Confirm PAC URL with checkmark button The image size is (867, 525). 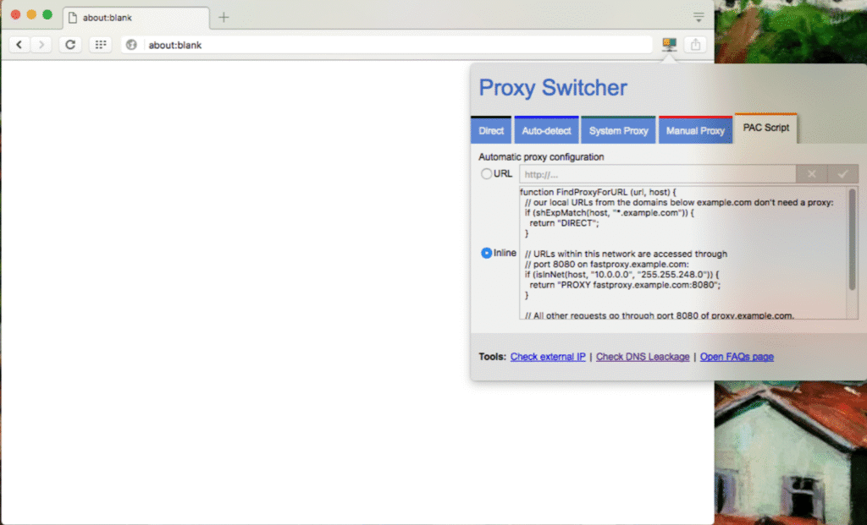pos(842,174)
